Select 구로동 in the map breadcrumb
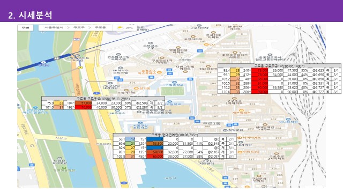The image size is (343, 193). (100, 27)
